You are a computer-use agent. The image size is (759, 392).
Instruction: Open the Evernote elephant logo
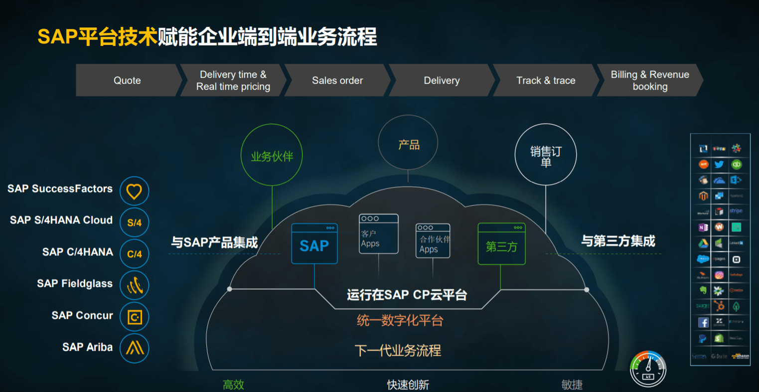tap(703, 290)
